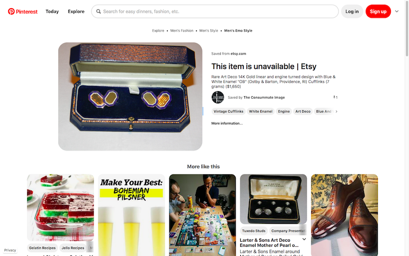Open the Today tab
The width and height of the screenshot is (409, 256).
click(x=52, y=11)
